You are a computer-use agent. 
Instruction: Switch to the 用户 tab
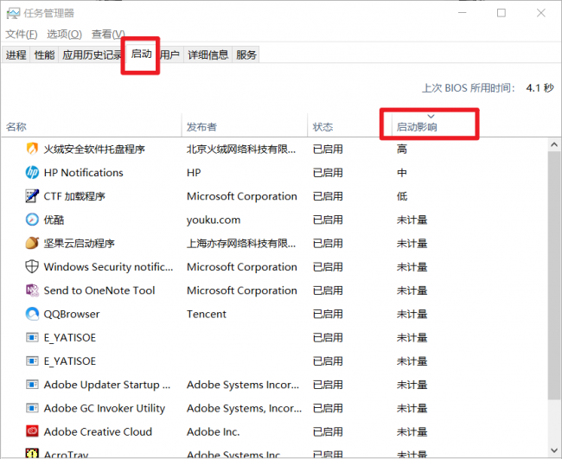click(169, 54)
